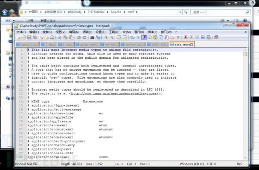Click the editor's vertical scrollbar thumb

[245, 54]
